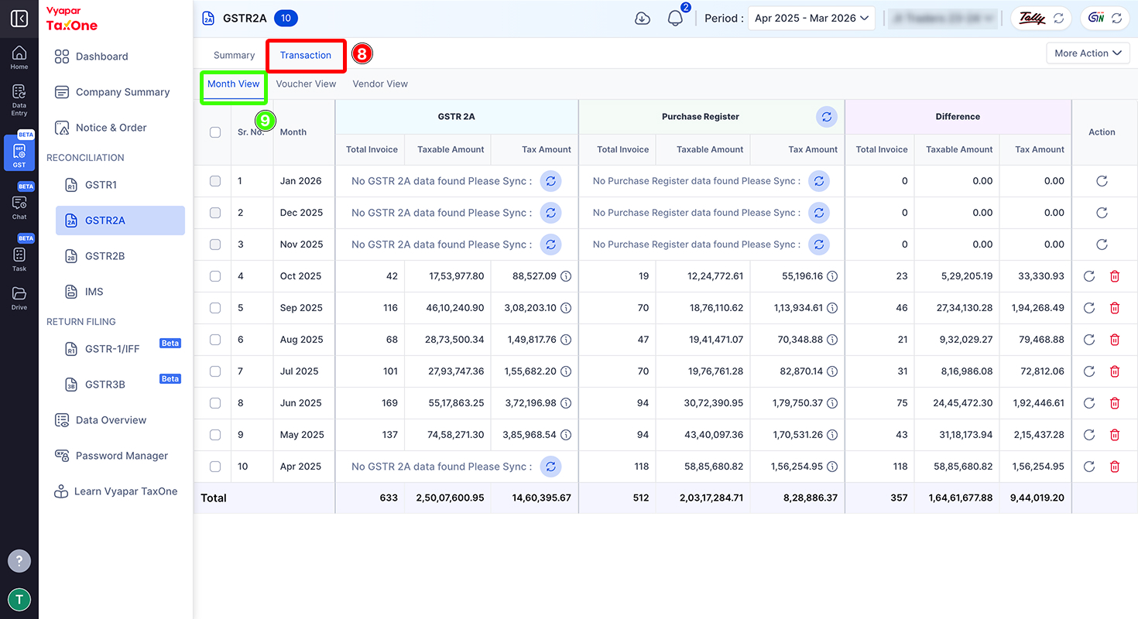Open the Period dropdown Apr 2025 - Mar 2026
Screen dimensions: 1138x619
point(811,19)
